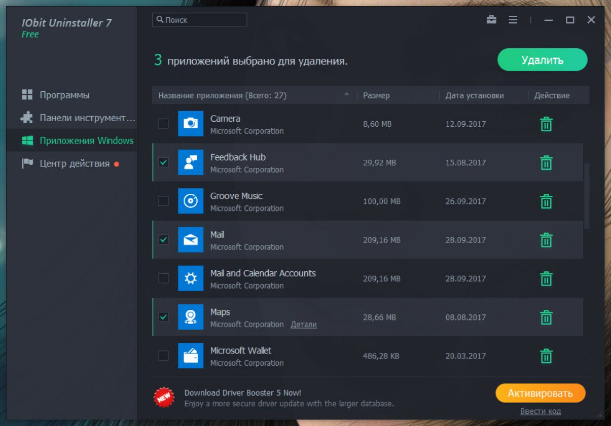Check the Groove Music checkbox
Image resolution: width=611 pixels, height=426 pixels.
coord(163,201)
